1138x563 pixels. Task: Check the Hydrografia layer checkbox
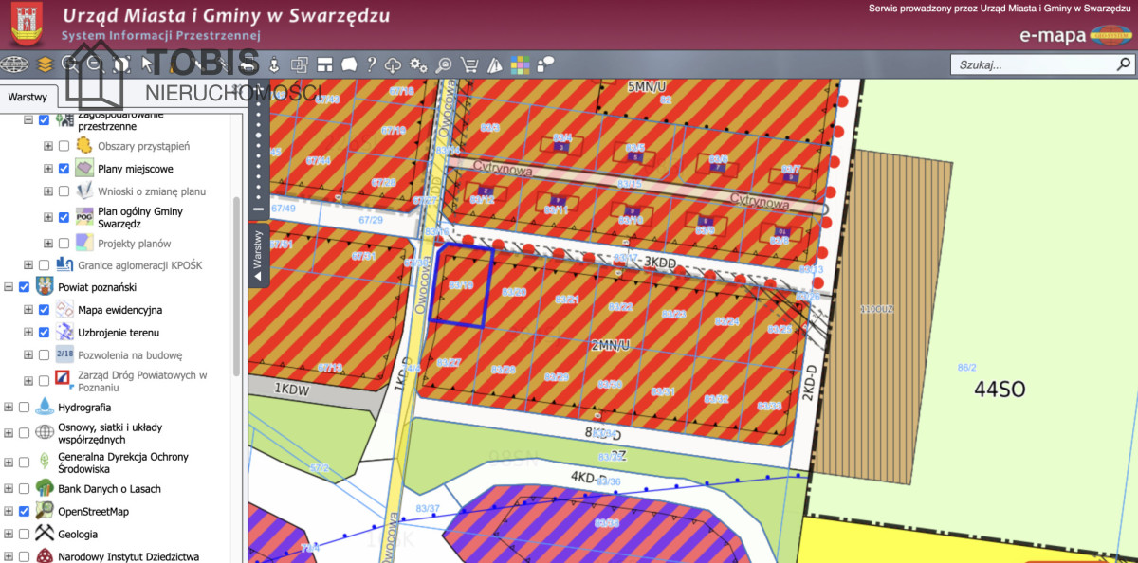coord(24,408)
